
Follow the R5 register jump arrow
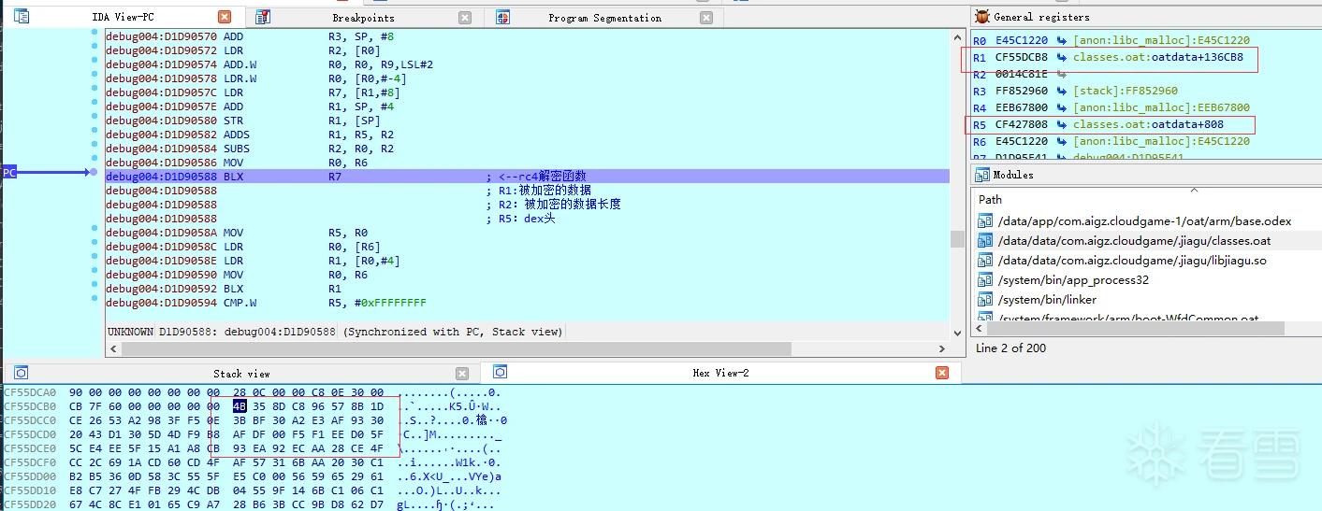tap(1061, 125)
